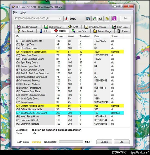Click the data value 11925
The height and width of the screenshot is (155, 150).
[97, 59]
